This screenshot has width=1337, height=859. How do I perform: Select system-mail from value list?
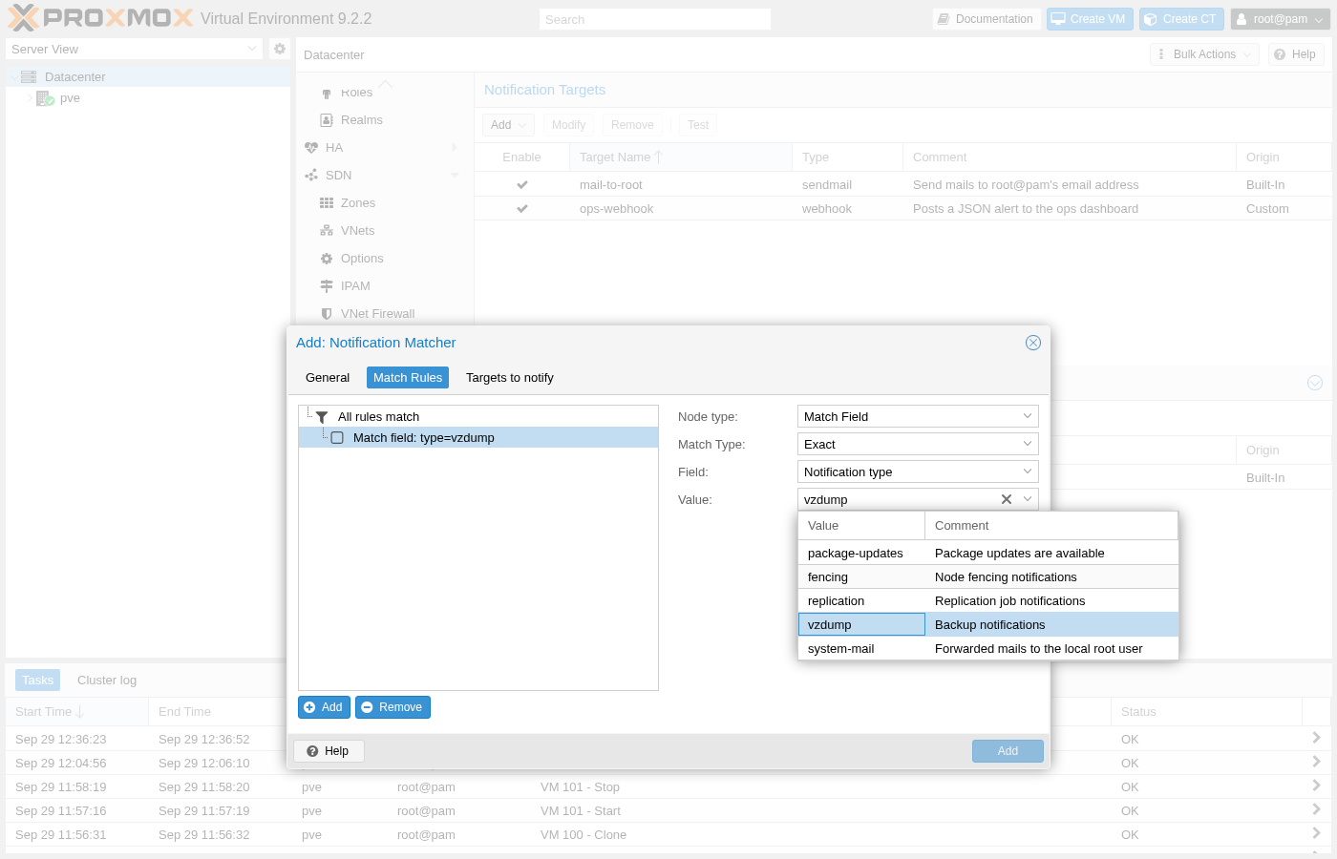click(x=988, y=649)
